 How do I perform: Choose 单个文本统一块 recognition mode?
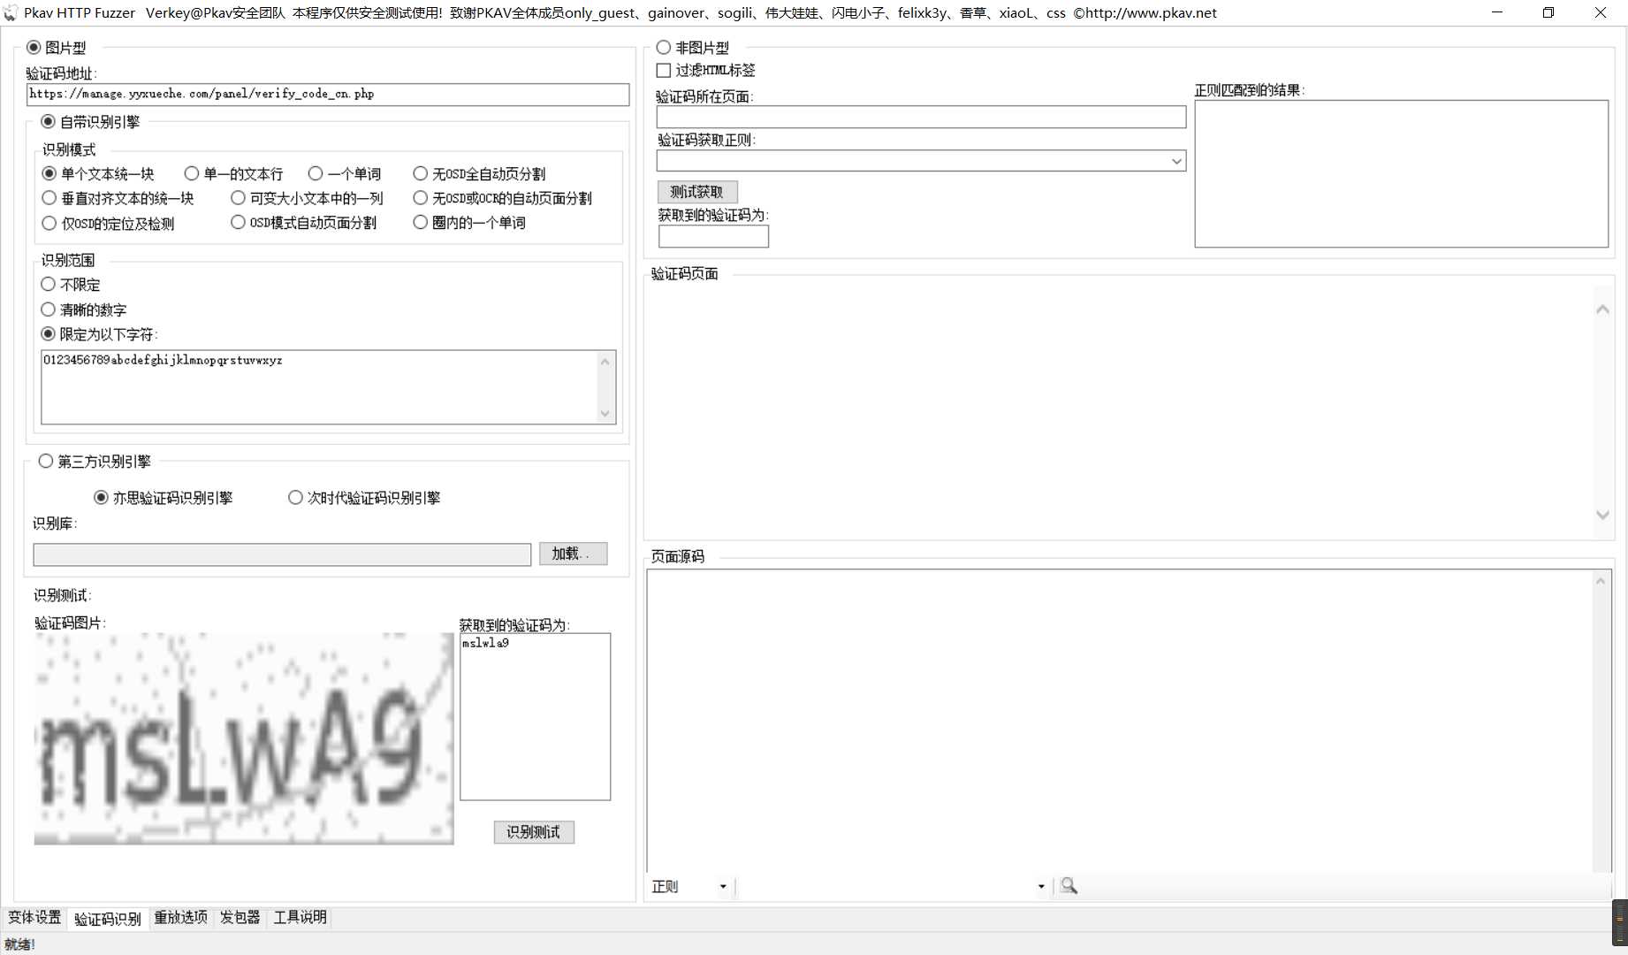49,174
